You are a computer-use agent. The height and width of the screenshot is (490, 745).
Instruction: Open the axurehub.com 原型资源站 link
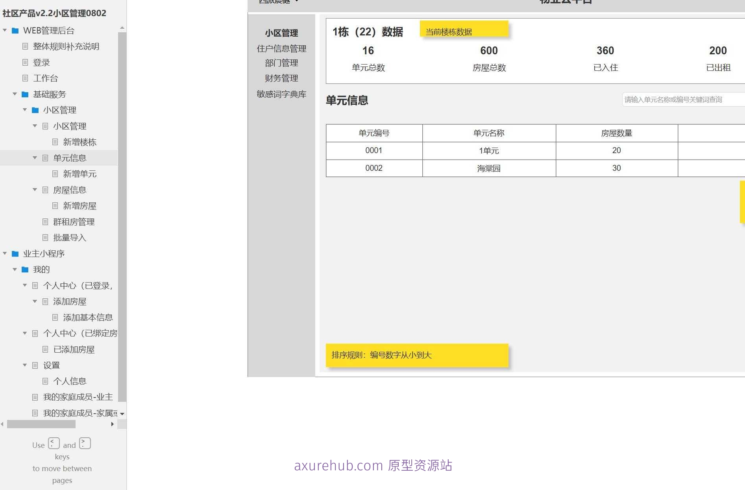point(373,465)
